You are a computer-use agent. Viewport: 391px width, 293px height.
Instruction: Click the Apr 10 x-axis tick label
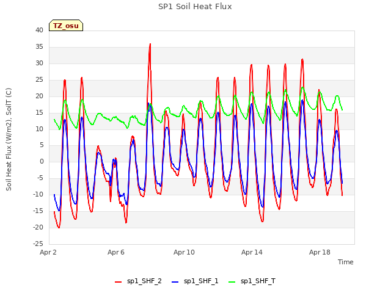tap(184, 252)
